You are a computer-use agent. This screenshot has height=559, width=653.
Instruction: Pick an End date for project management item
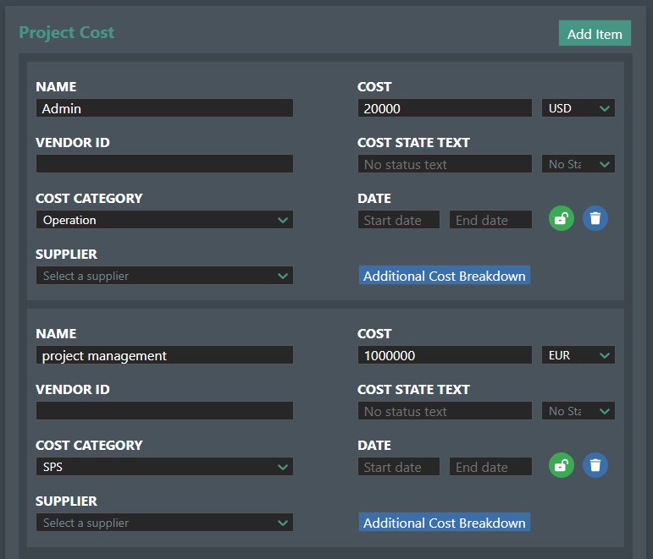coord(490,467)
